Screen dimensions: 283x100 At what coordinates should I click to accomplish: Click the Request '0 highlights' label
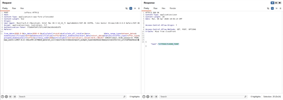(x=135, y=97)
